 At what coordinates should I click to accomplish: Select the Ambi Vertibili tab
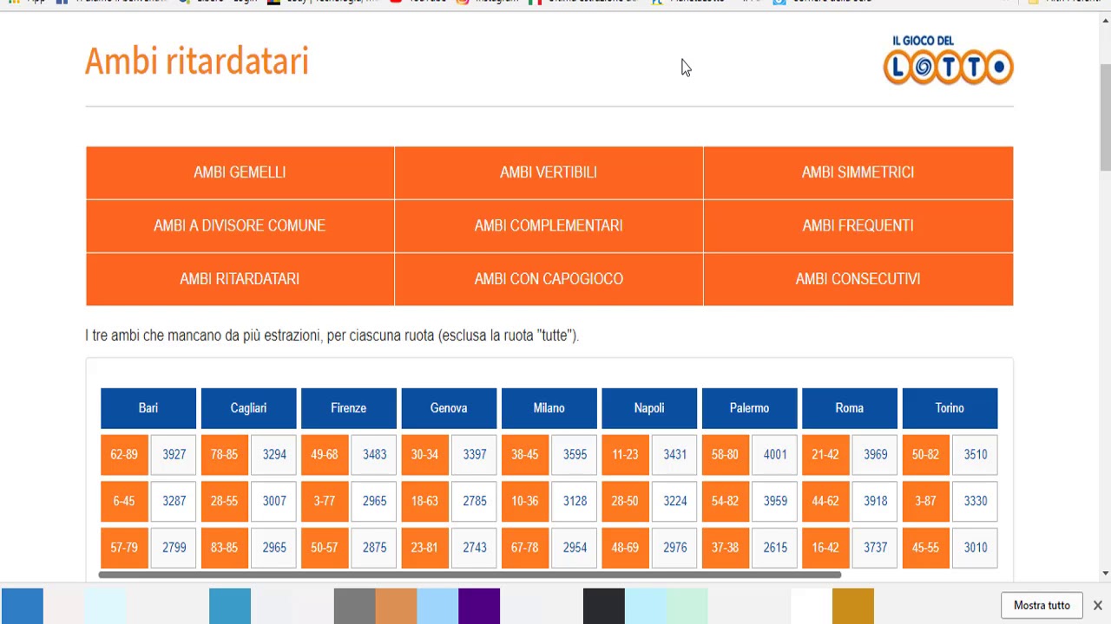(x=549, y=172)
